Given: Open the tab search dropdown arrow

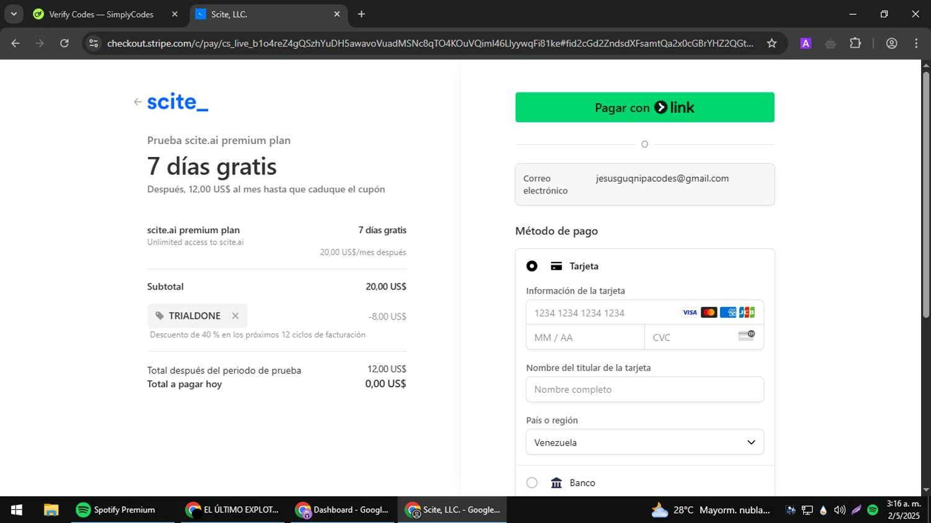Looking at the screenshot, I should point(14,14).
